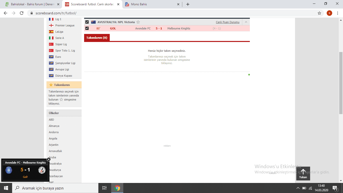The height and width of the screenshot is (193, 343).
Task: Click the site lock icon
Action: click(x=32, y=13)
